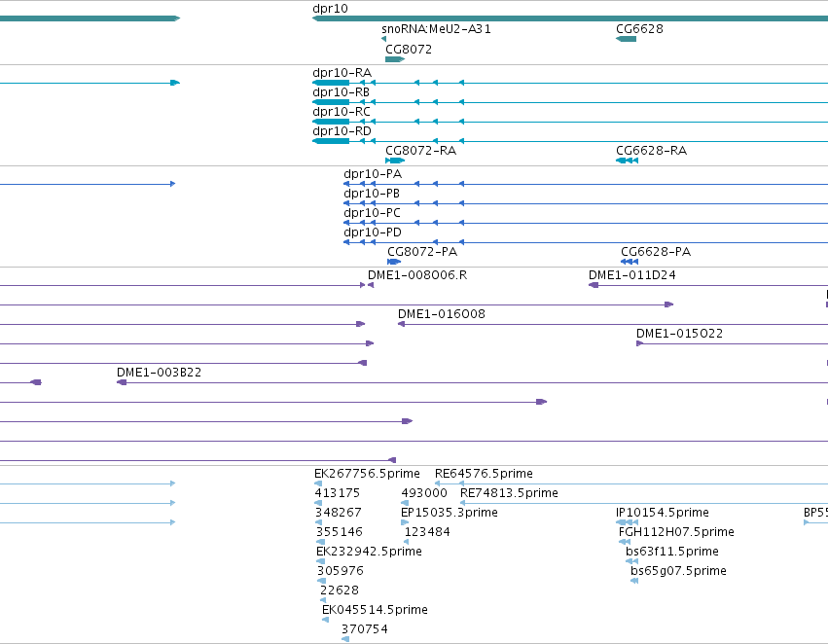This screenshot has width=828, height=644.
Task: Click the 370754 EST label
Action: click(x=365, y=629)
